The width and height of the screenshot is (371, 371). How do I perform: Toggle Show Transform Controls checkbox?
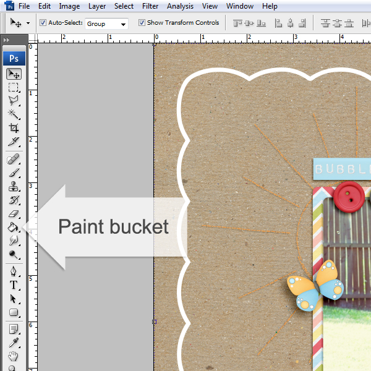[142, 23]
